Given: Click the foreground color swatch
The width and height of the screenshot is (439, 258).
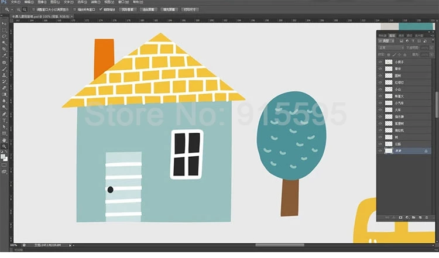Looking at the screenshot, I should 3,156.
